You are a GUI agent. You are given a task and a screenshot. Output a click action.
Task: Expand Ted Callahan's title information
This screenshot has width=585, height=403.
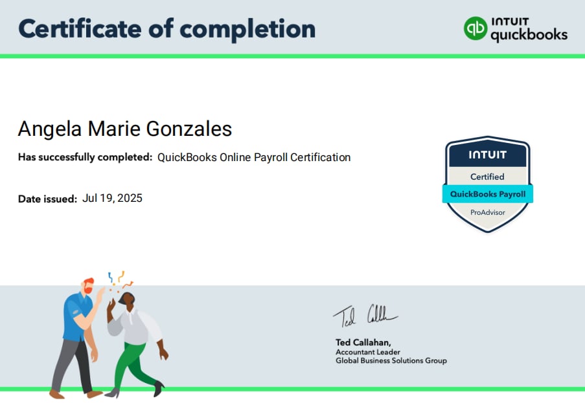coord(369,352)
